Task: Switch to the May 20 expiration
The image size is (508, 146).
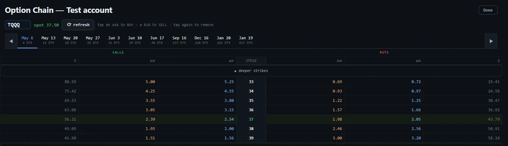Action: tap(70, 40)
